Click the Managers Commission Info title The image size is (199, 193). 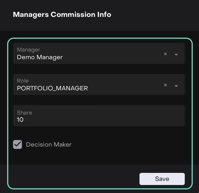62,15
